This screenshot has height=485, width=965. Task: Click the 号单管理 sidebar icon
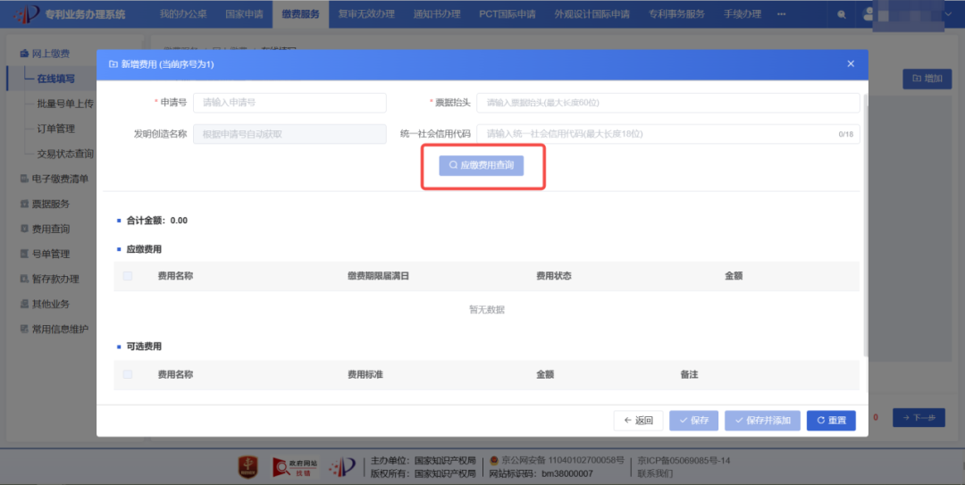(x=24, y=254)
